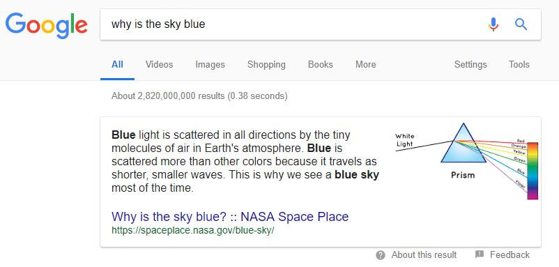Start voice search with microphone icon
Screen dimensions: 559x267
[493, 24]
